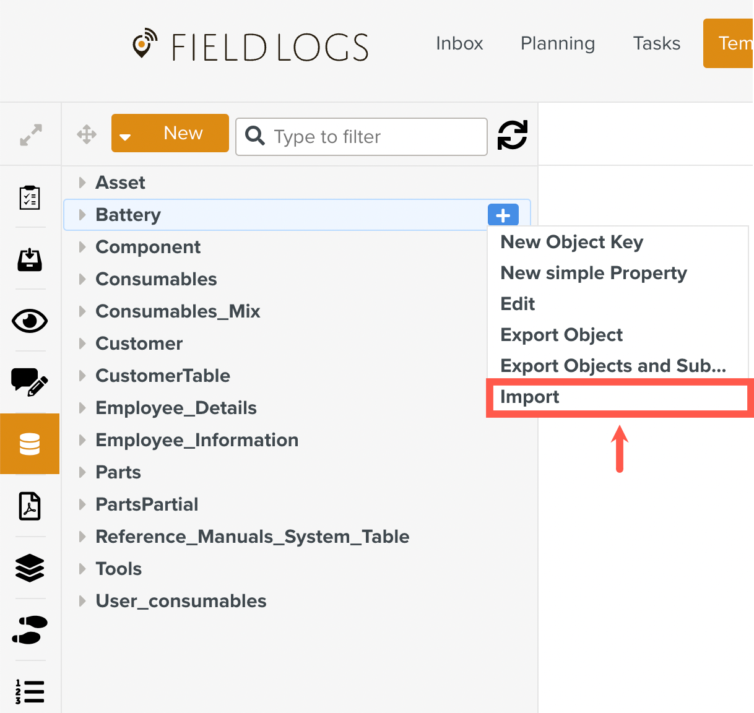Click the eye icon in sidebar
754x713 pixels.
click(30, 321)
